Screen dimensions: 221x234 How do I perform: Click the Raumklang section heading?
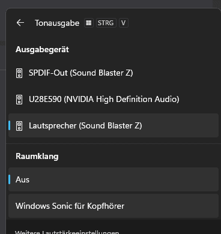(x=37, y=156)
